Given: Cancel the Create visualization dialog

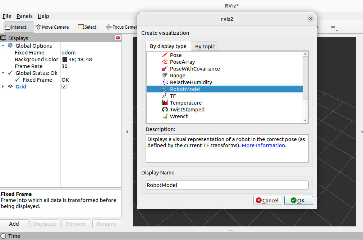Looking at the screenshot, I should [267, 200].
